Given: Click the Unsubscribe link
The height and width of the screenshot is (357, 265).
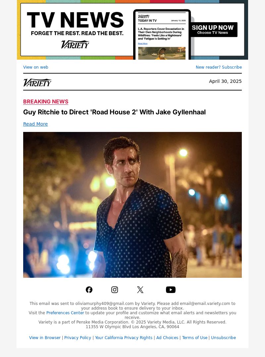Looking at the screenshot, I should (223, 338).
